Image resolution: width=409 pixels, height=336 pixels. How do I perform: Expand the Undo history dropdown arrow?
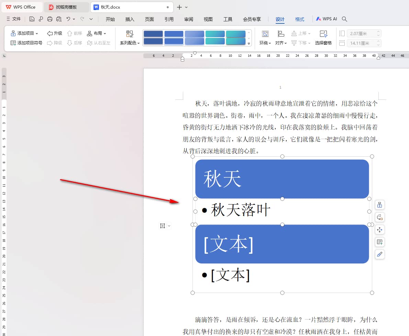pyautogui.click(x=74, y=19)
